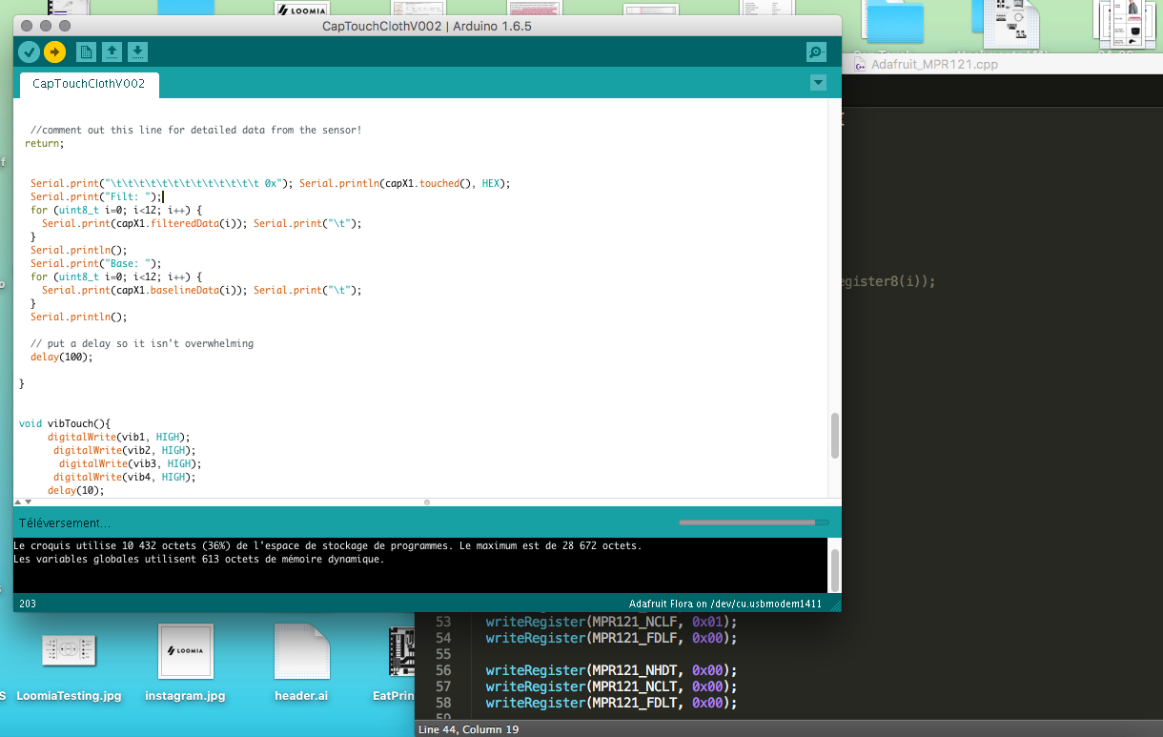Image resolution: width=1163 pixels, height=737 pixels.
Task: Click the Line 44, Column 19 status indicator
Action: point(467,729)
